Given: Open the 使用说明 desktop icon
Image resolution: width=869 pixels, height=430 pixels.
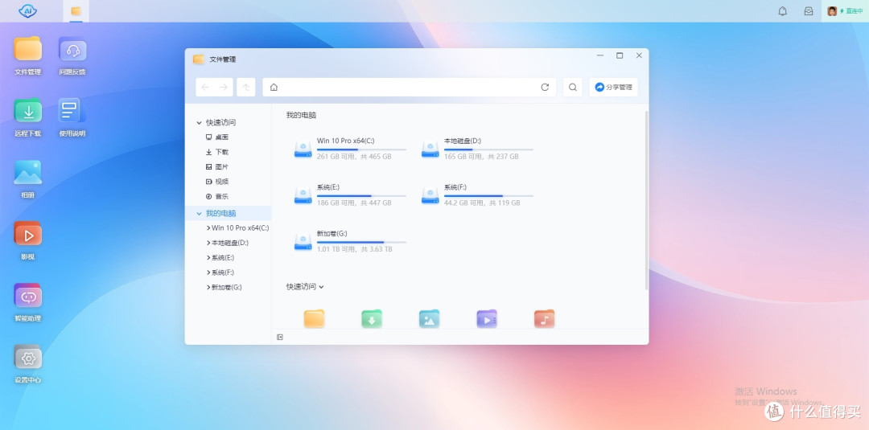Looking at the screenshot, I should pos(72,117).
